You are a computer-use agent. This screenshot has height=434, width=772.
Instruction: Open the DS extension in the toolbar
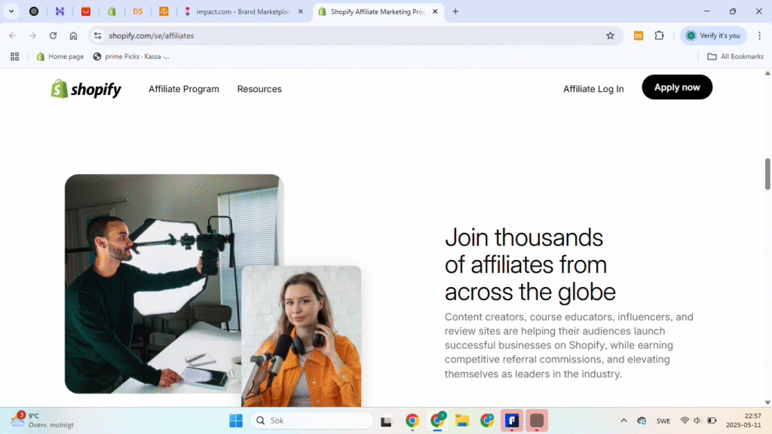point(639,35)
